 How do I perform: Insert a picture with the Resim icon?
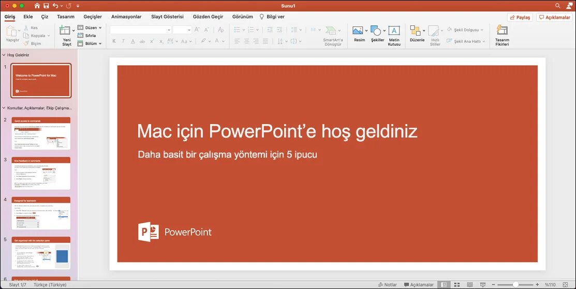(358, 31)
